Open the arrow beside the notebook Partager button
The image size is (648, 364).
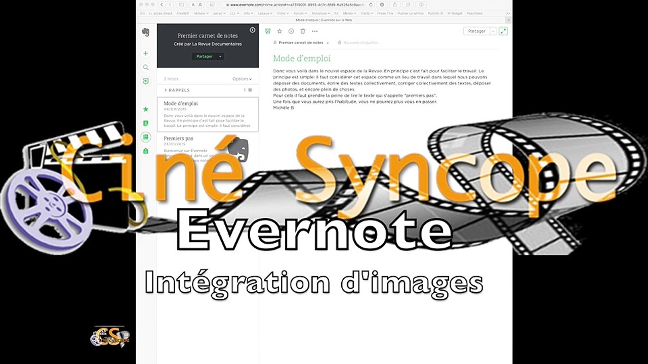(x=220, y=57)
